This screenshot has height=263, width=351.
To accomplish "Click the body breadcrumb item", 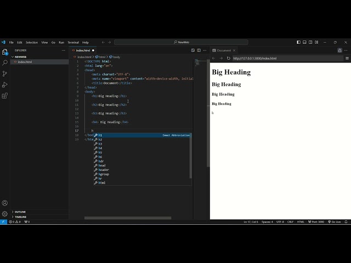I will click(x=115, y=57).
